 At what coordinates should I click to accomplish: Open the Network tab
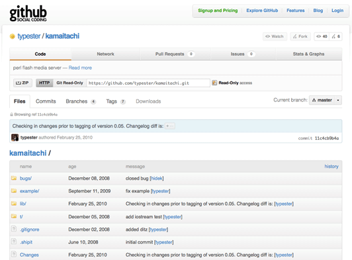pos(105,54)
